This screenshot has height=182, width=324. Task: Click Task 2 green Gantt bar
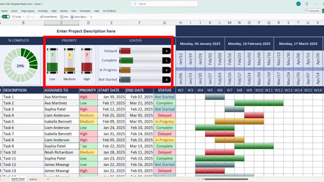coord(259,103)
